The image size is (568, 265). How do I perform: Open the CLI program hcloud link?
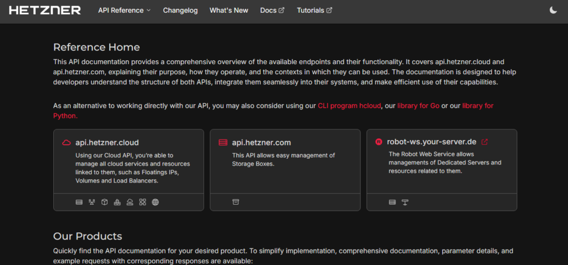tap(349, 106)
